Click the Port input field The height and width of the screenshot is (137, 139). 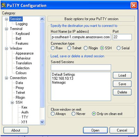pyautogui.click(x=122, y=37)
